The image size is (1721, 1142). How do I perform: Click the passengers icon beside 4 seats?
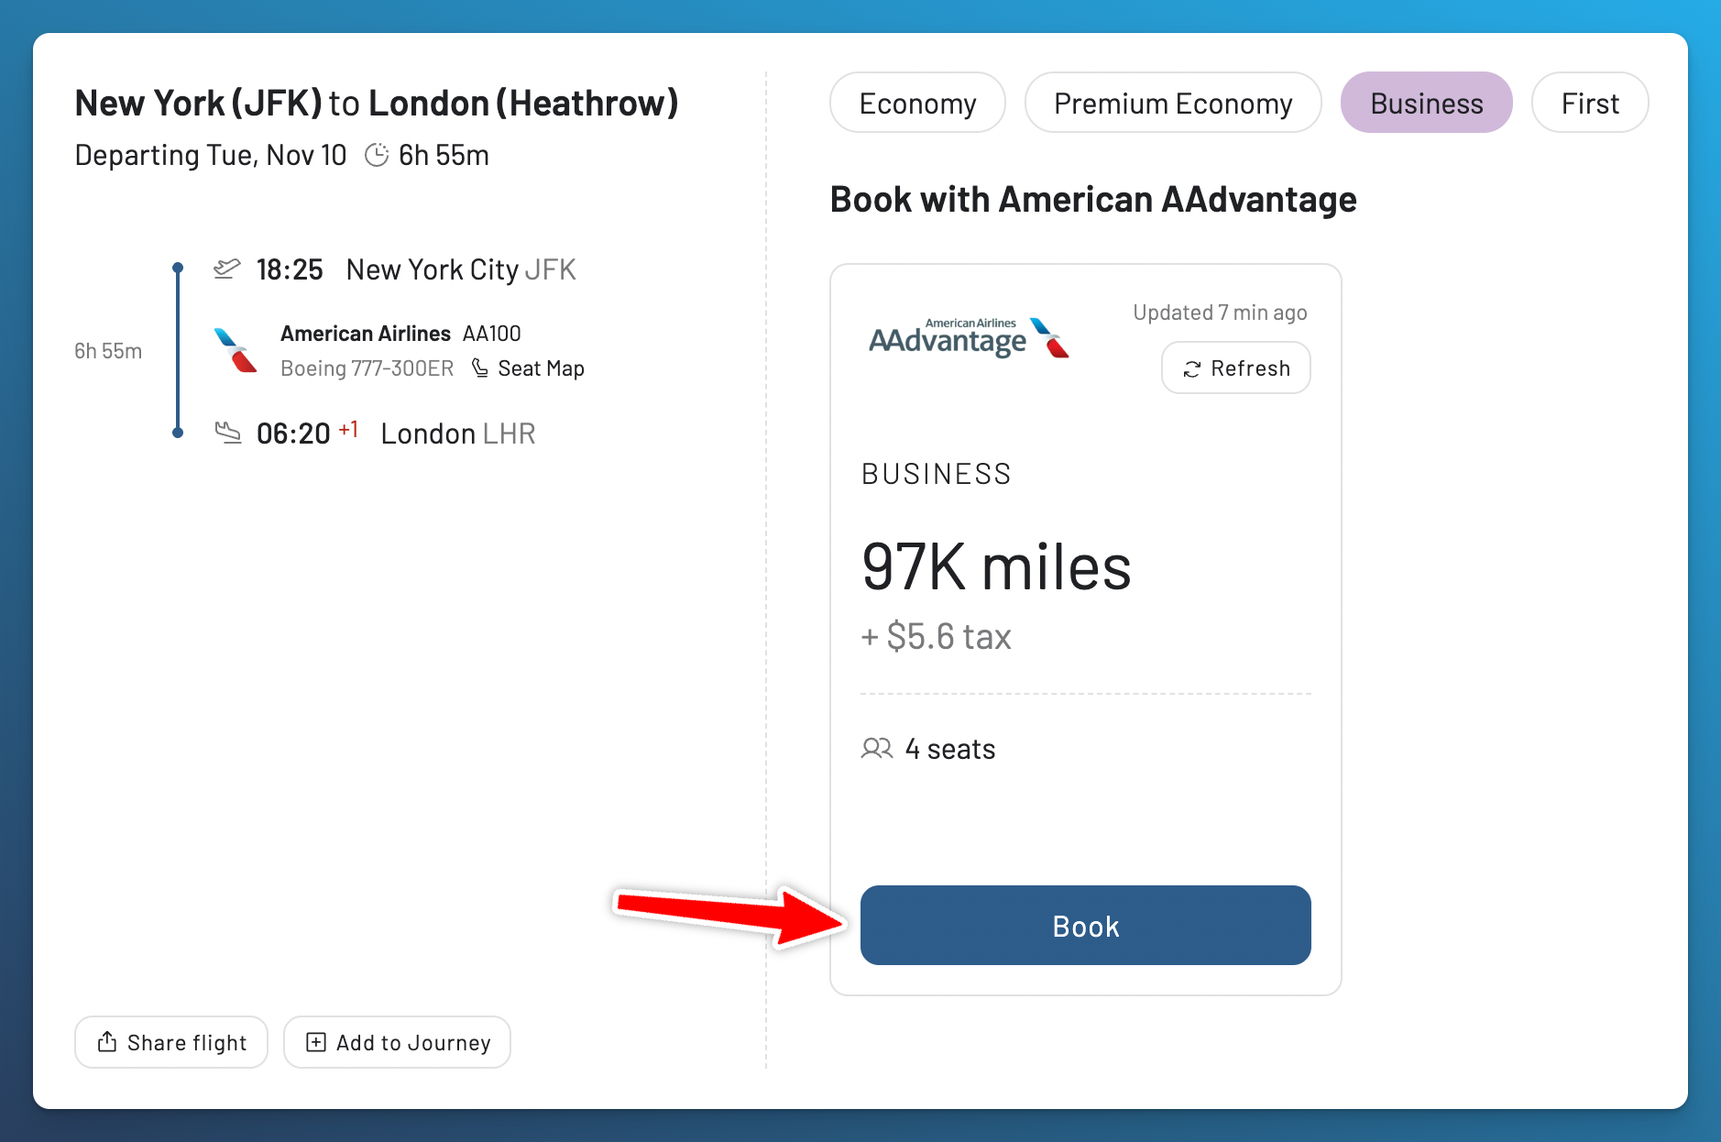877,749
